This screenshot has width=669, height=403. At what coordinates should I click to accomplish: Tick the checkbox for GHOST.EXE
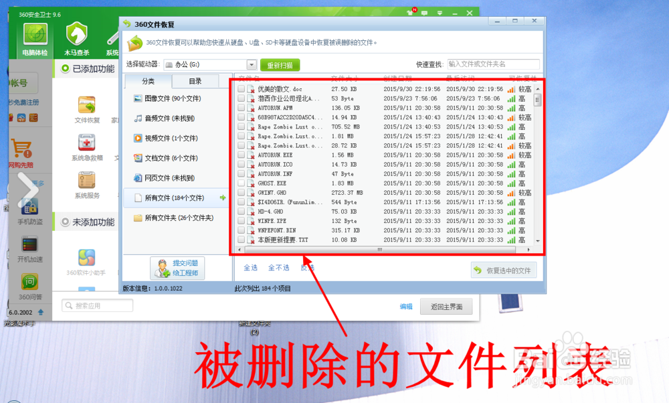(241, 183)
